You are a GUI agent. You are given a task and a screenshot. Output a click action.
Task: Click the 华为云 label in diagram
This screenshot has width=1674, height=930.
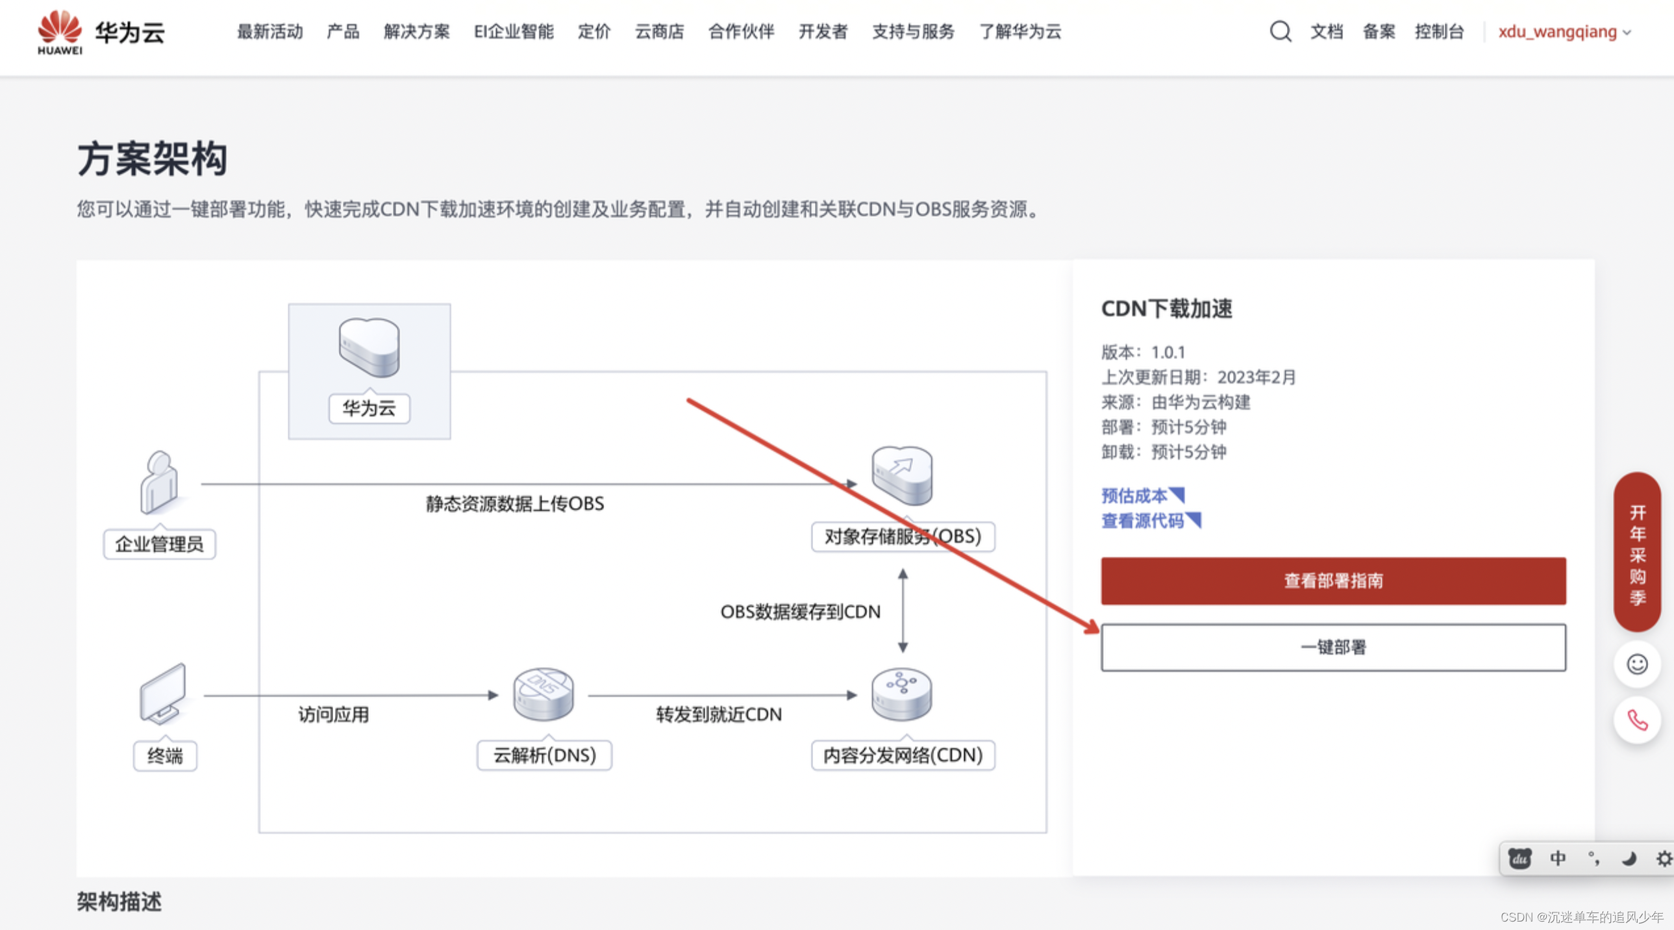tap(369, 408)
